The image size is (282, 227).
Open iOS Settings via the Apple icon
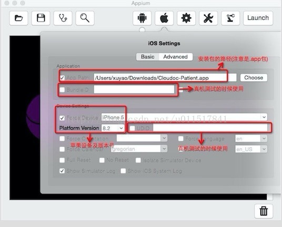(x=164, y=18)
